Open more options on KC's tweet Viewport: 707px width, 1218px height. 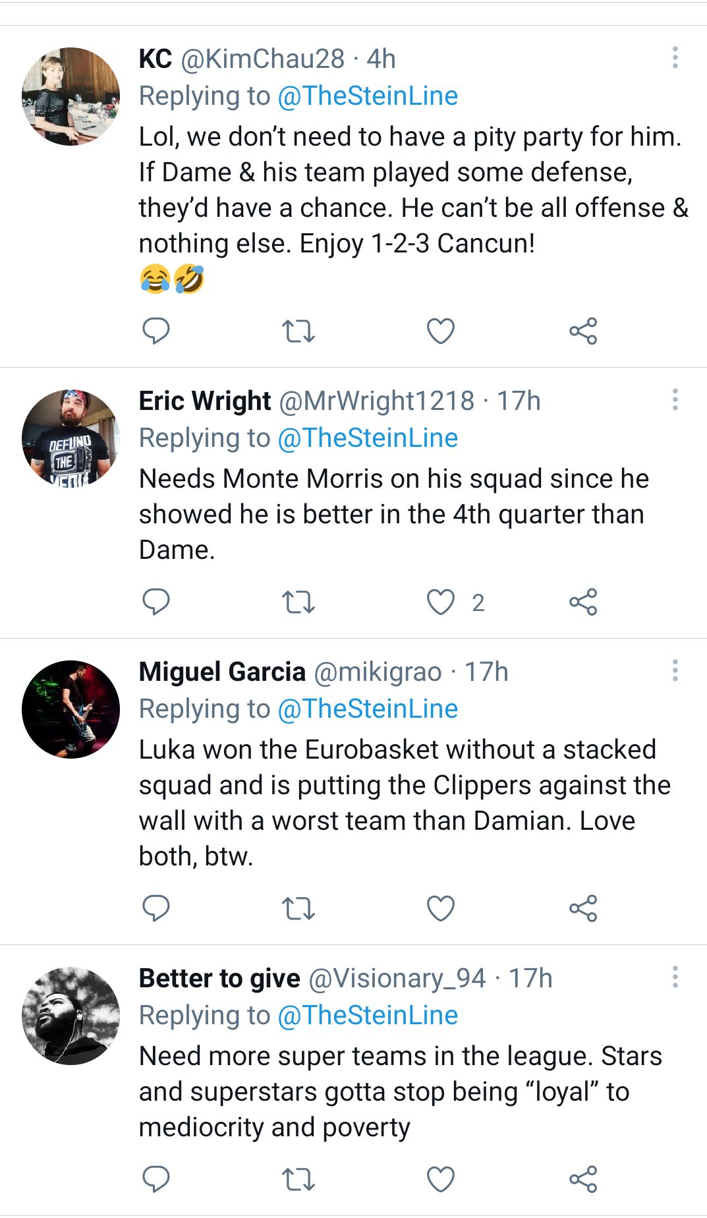[675, 58]
